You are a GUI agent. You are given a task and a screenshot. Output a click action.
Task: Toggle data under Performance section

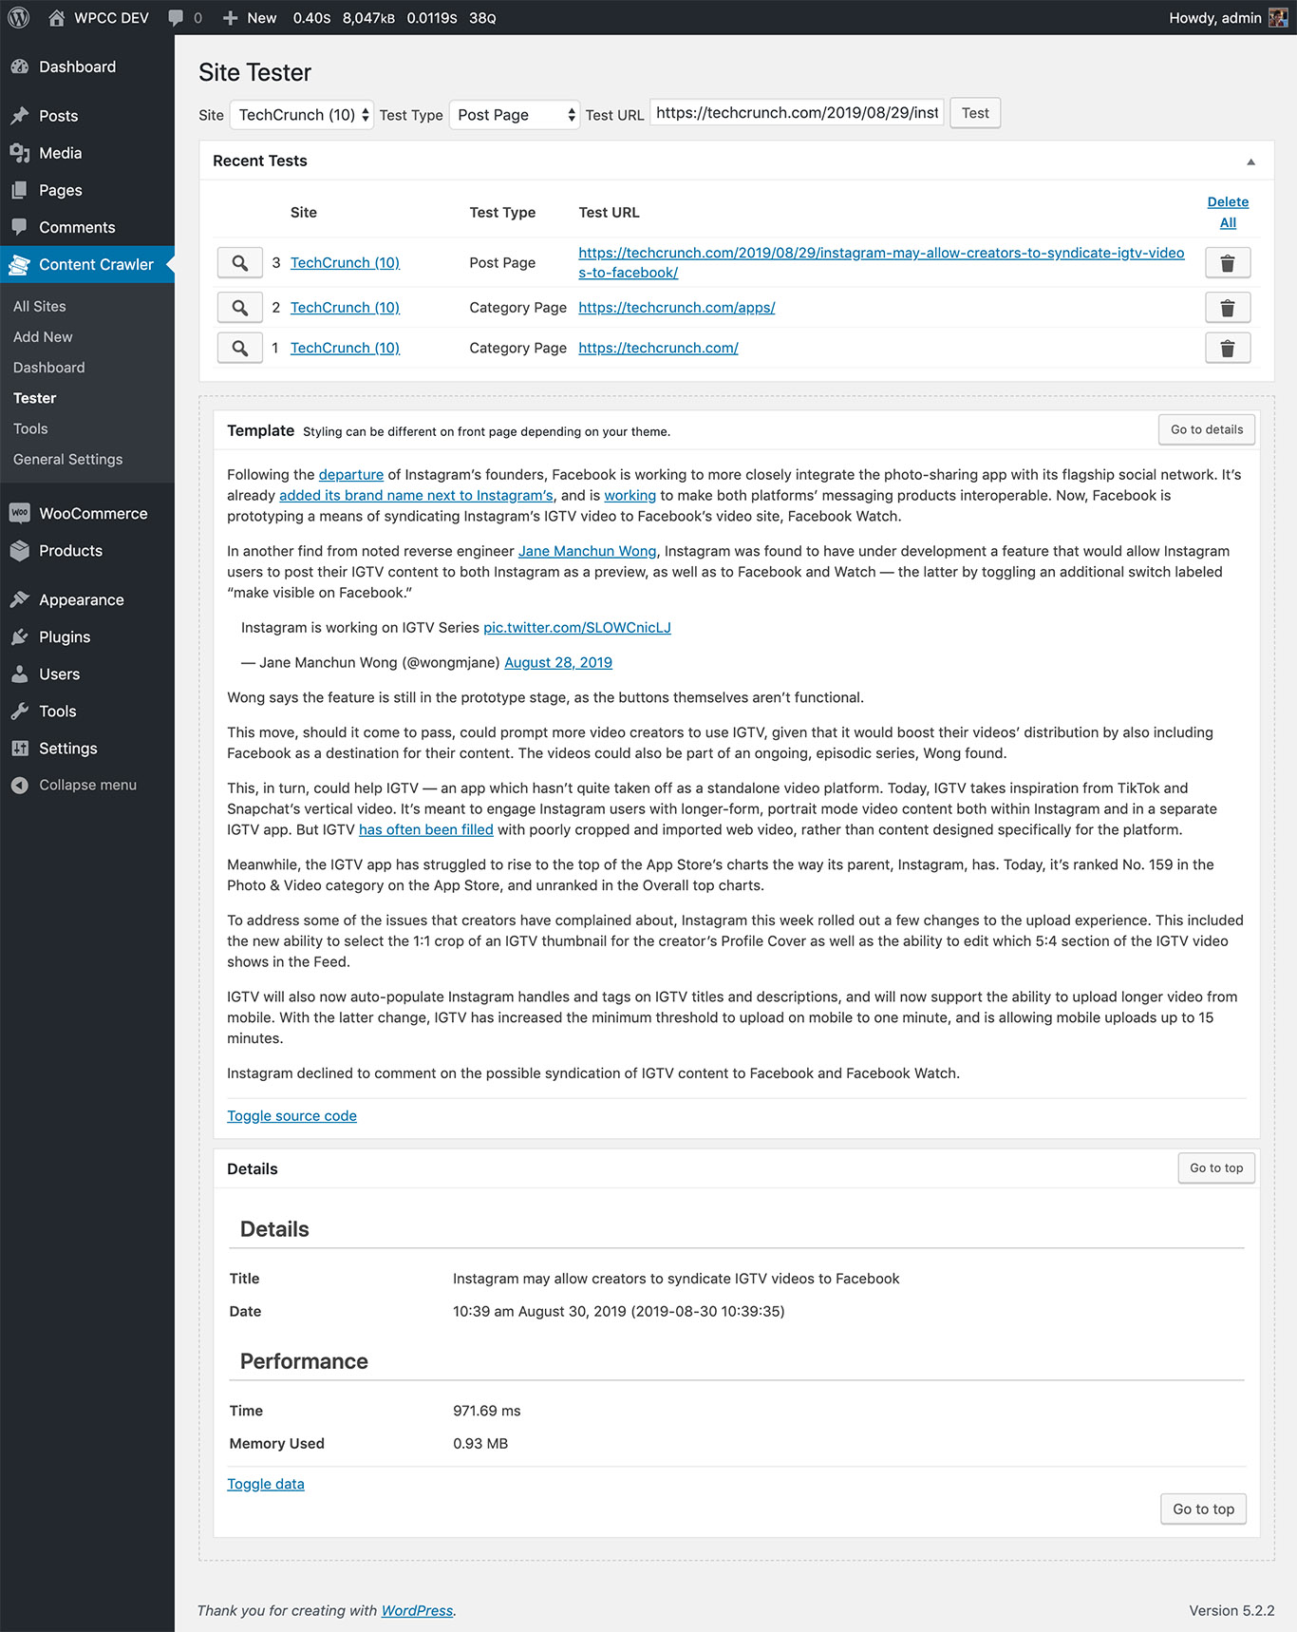(266, 1483)
